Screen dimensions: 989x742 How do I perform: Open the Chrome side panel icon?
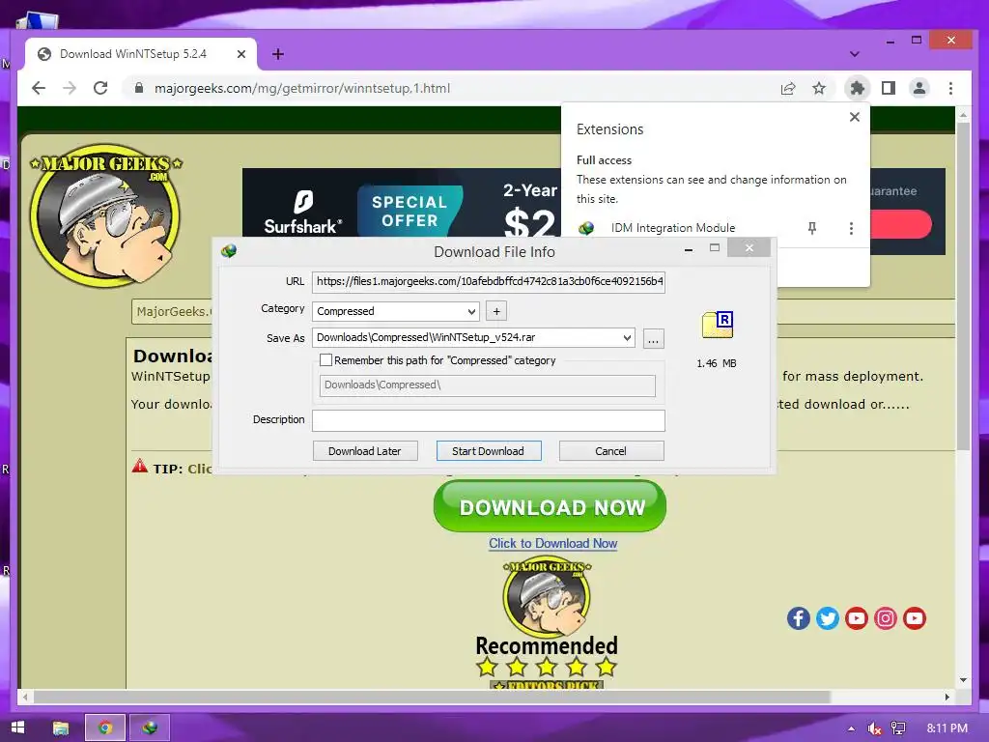point(889,88)
